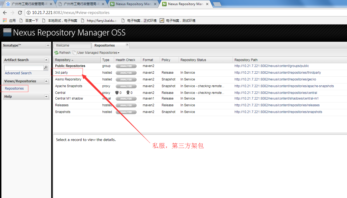Close the first Nexus Repository Manager browser tab

tap(155, 4)
